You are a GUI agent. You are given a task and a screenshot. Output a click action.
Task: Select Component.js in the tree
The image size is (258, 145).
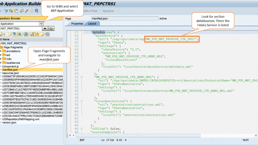(x=10, y=66)
